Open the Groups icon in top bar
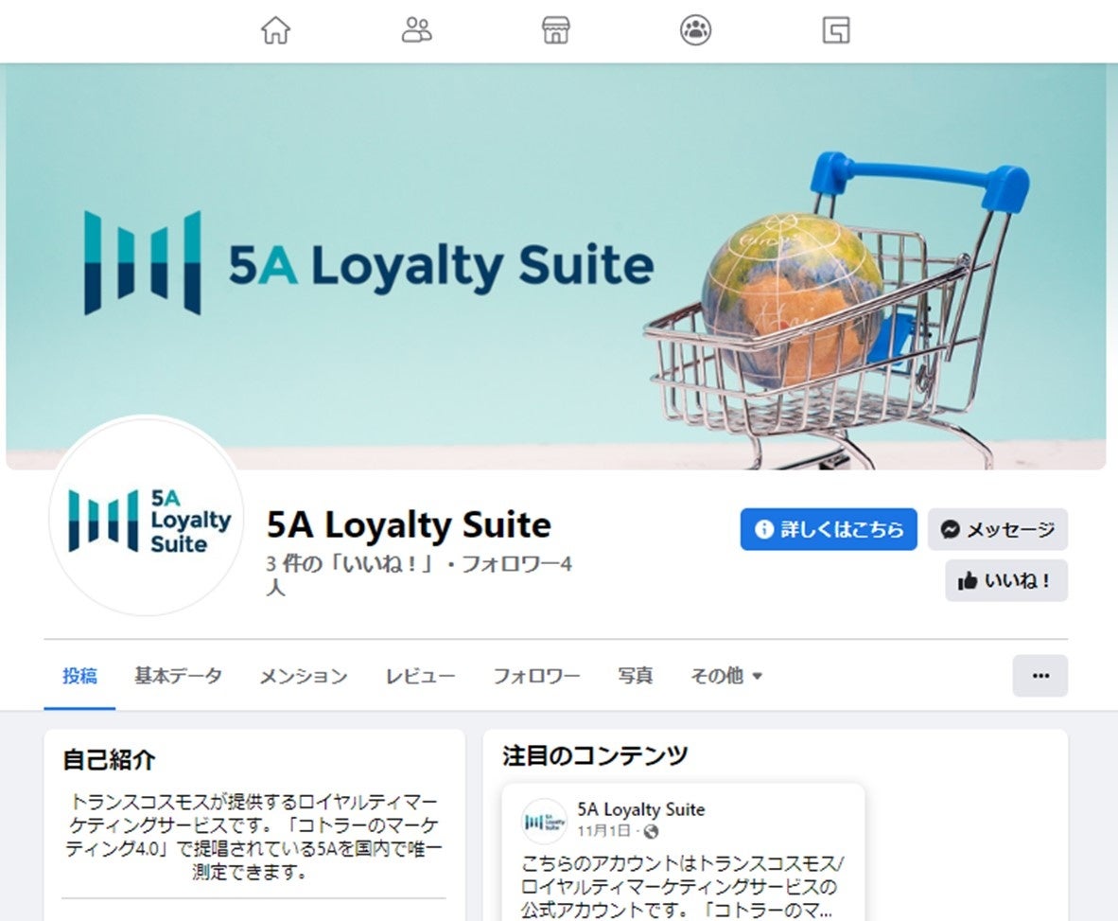The width and height of the screenshot is (1118, 921). 695,30
